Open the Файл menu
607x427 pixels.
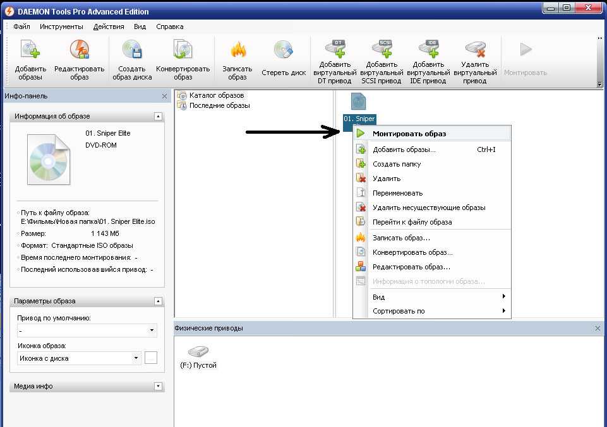click(x=21, y=26)
